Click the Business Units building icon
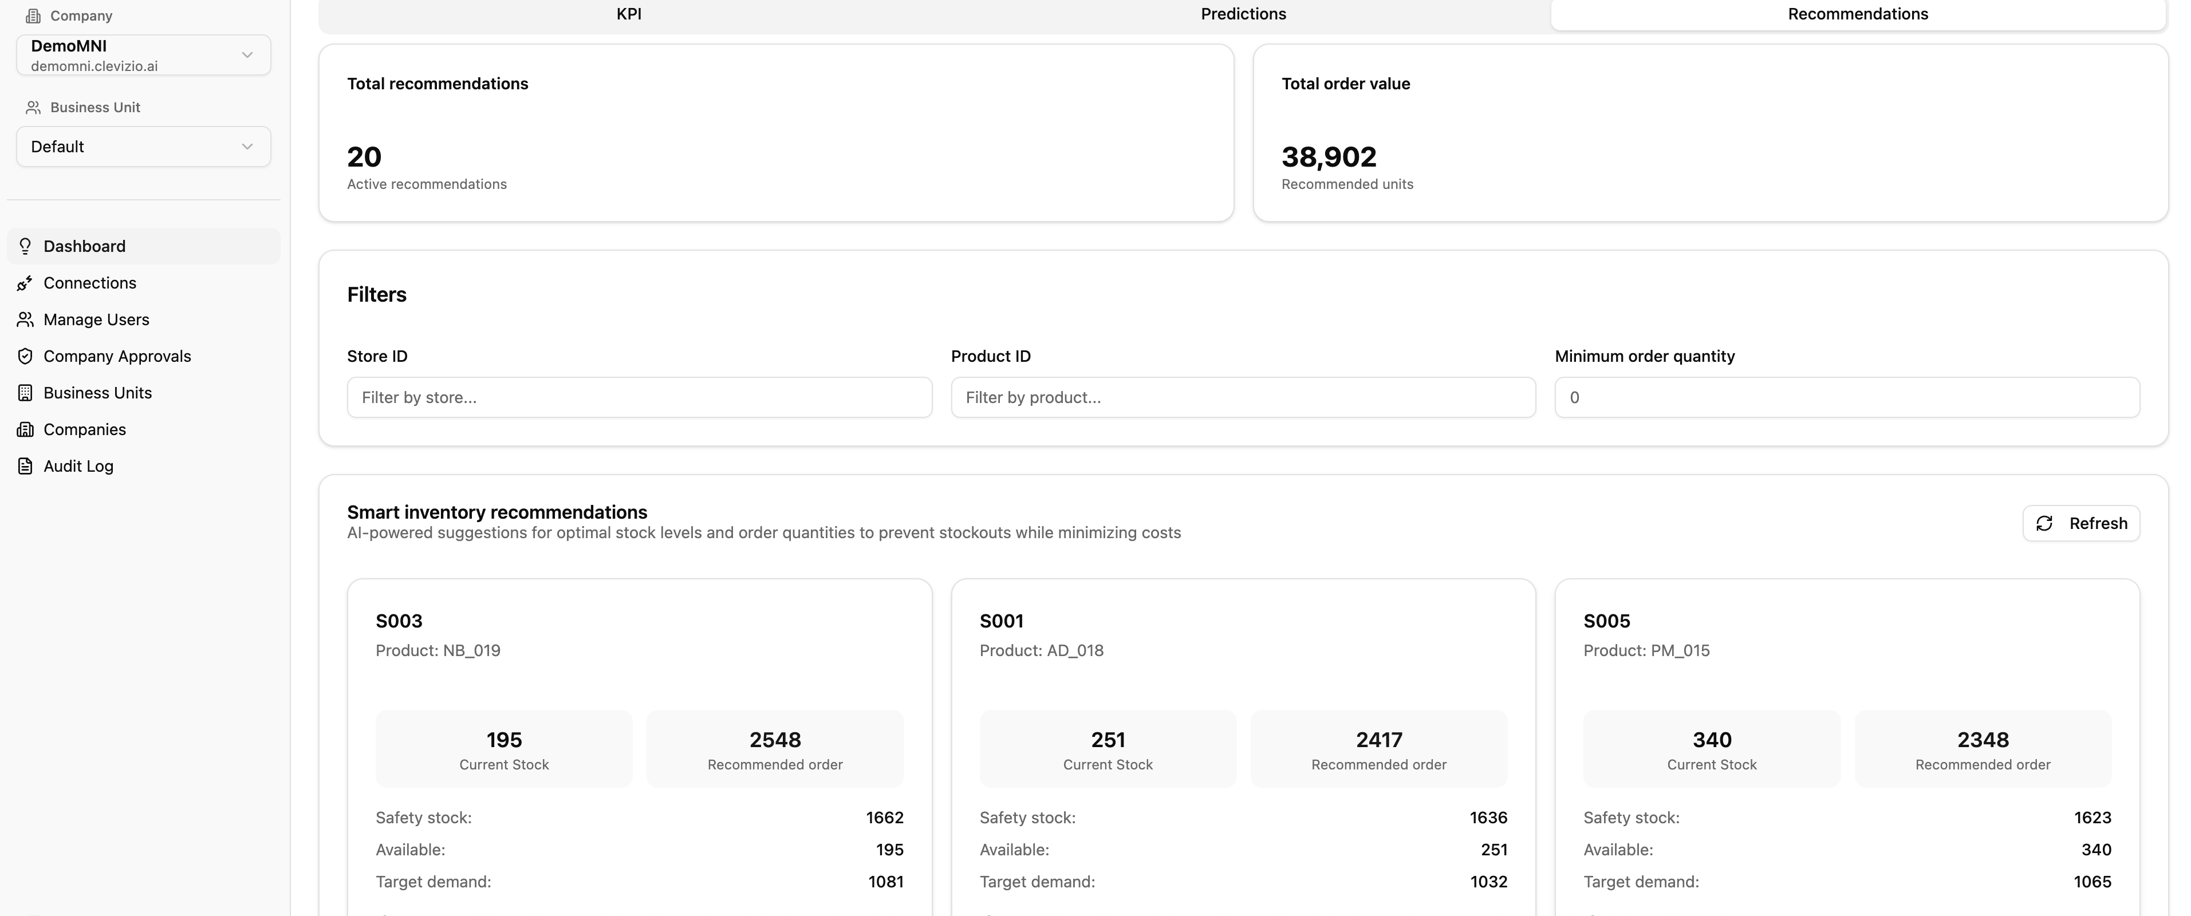 point(26,393)
